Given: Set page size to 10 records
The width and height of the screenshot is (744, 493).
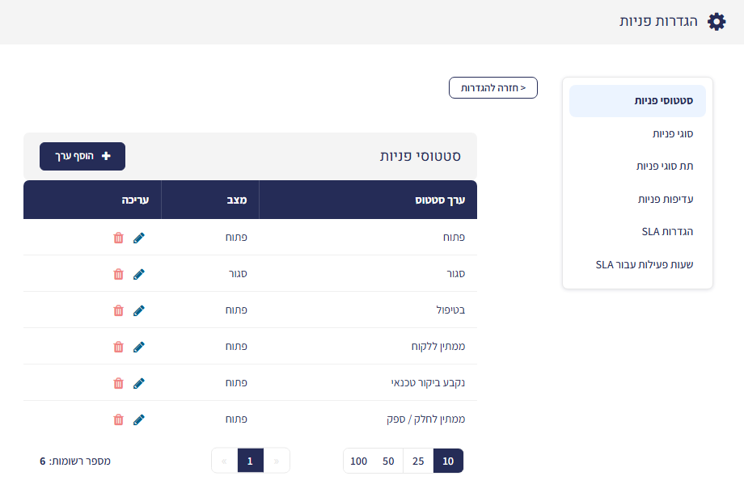Looking at the screenshot, I should coord(448,461).
